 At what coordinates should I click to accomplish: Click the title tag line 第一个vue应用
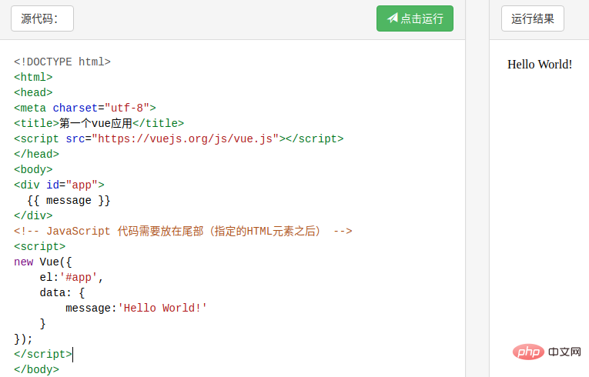(x=99, y=123)
